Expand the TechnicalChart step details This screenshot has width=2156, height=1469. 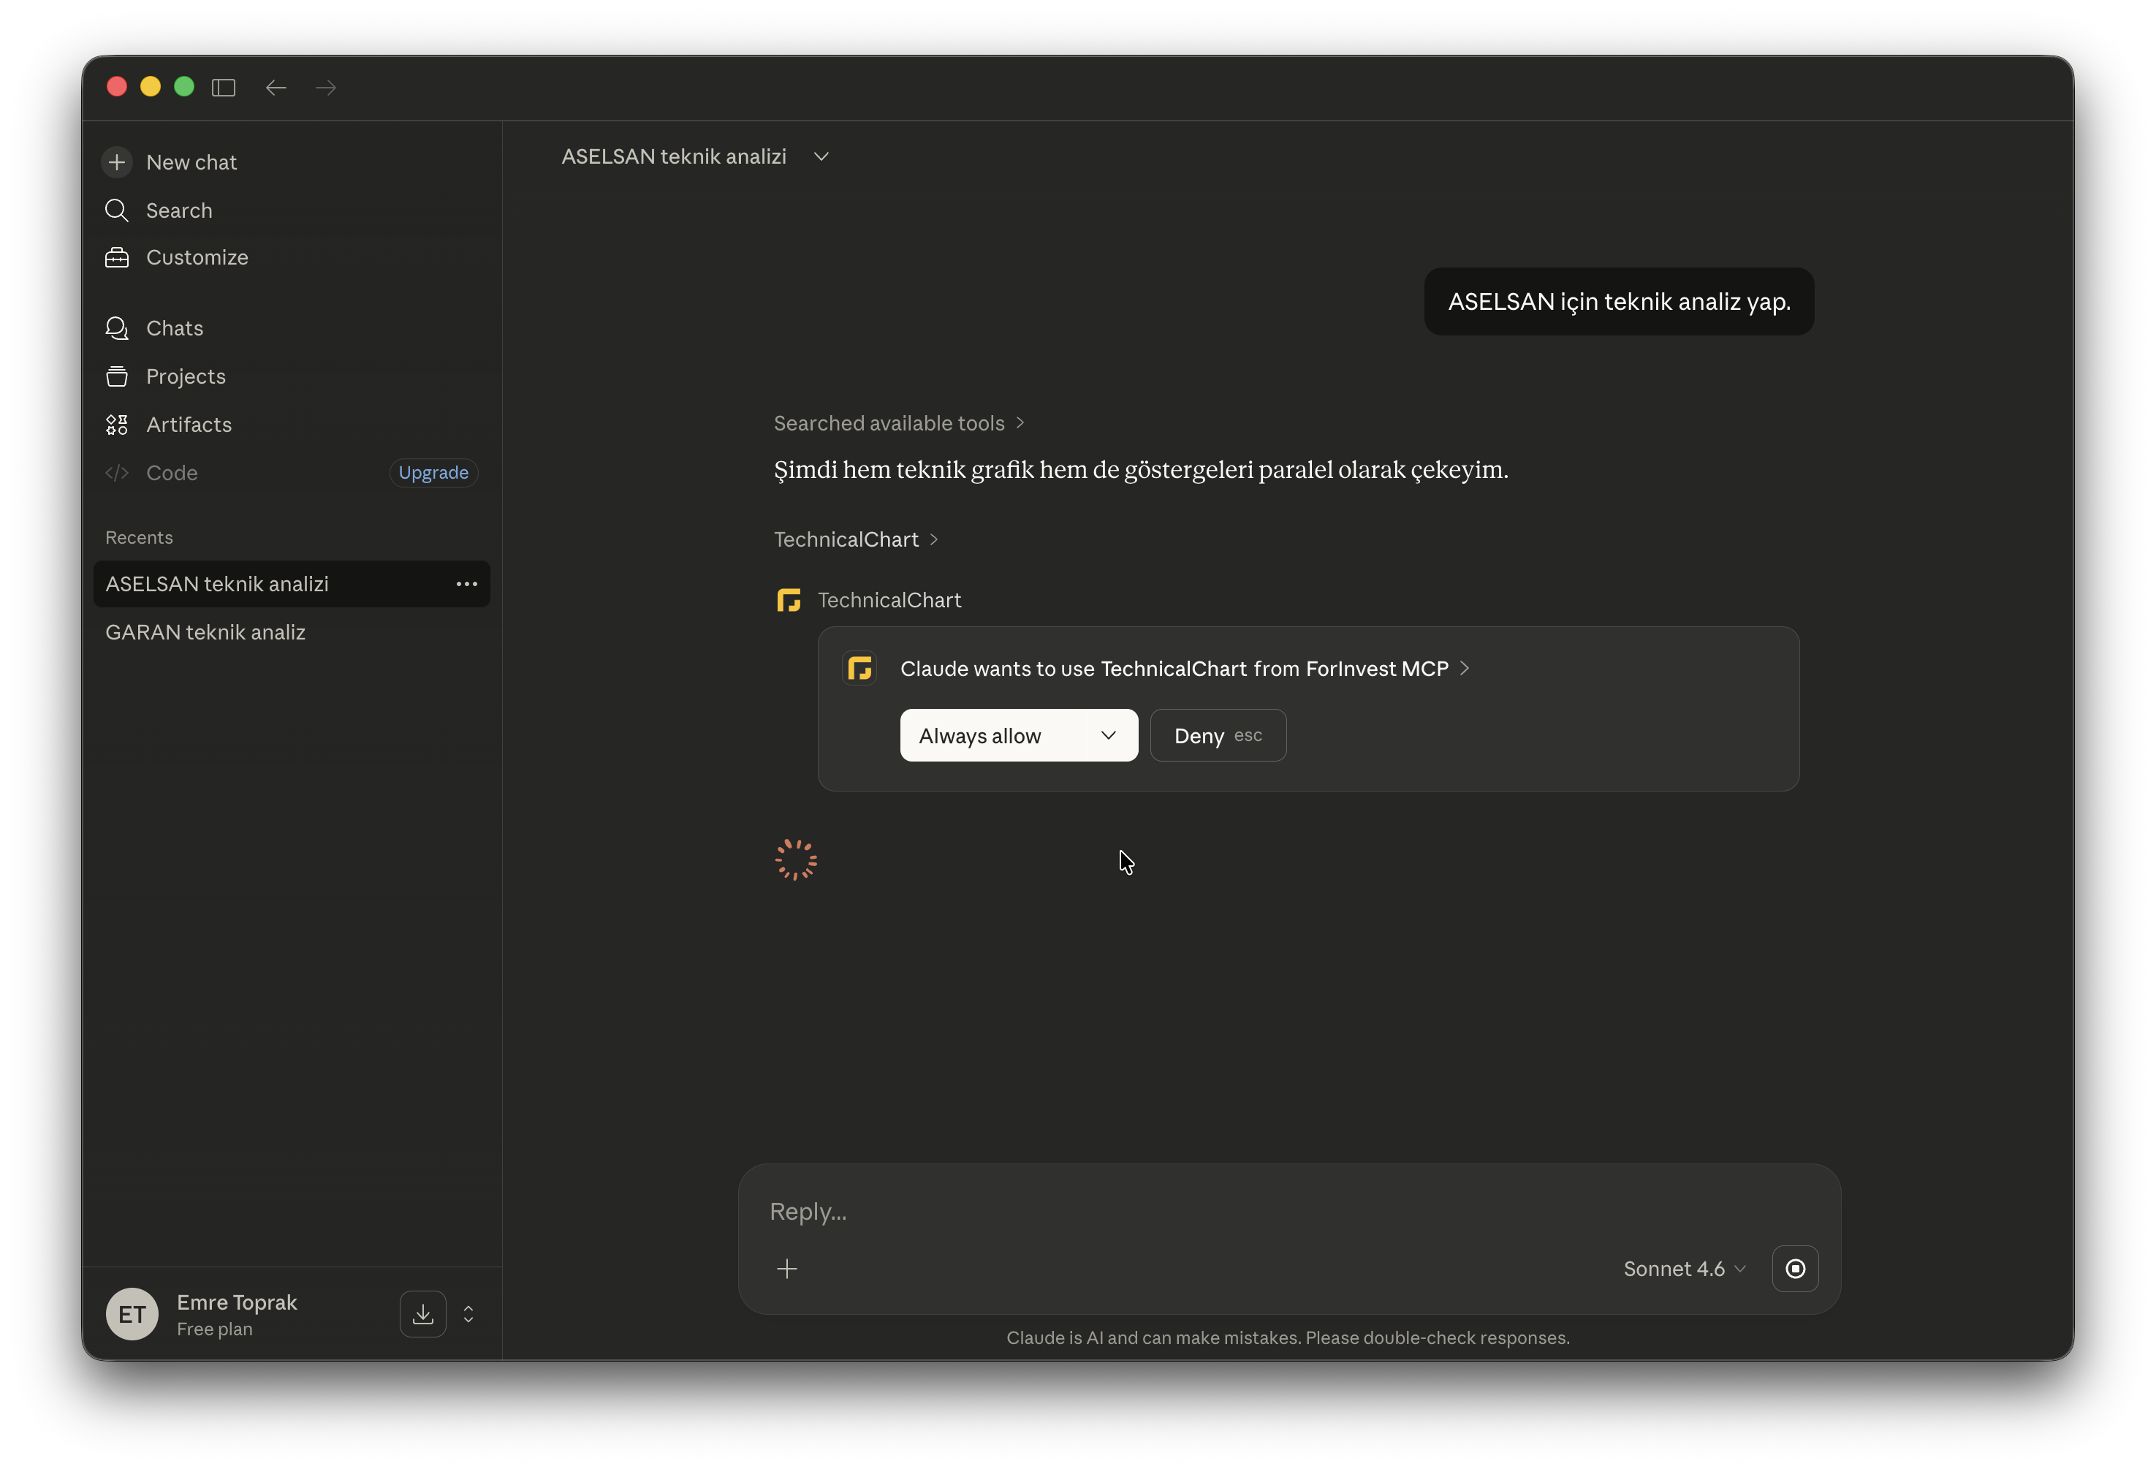click(857, 539)
